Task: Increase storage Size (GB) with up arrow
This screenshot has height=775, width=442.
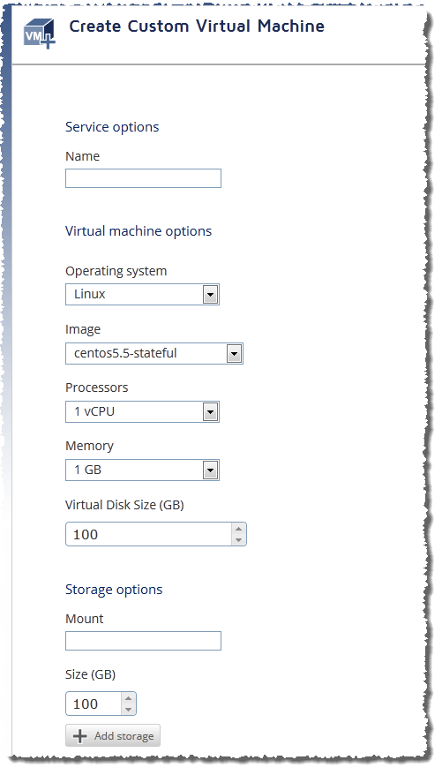Action: pos(128,698)
